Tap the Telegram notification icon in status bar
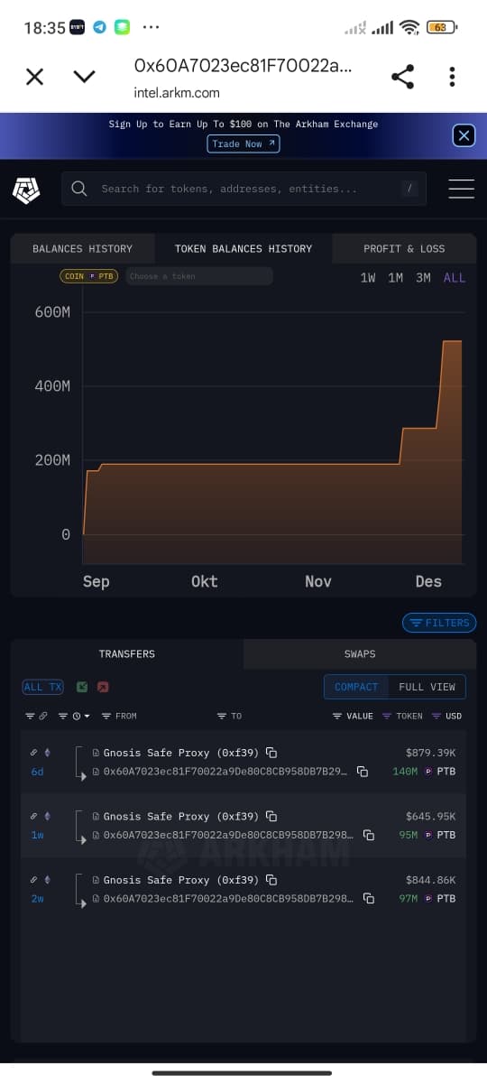Image resolution: width=487 pixels, height=1083 pixels. pos(99,27)
